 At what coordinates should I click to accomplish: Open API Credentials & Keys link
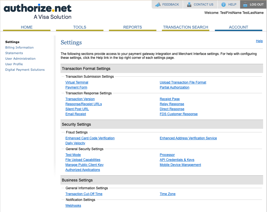point(177,160)
